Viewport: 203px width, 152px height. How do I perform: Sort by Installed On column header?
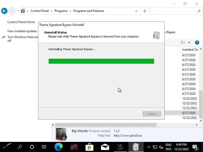[190, 49]
